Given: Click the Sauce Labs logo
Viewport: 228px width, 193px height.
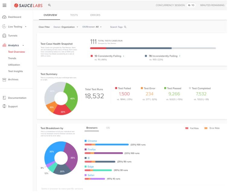Looking at the screenshot, I should pos(28,5).
